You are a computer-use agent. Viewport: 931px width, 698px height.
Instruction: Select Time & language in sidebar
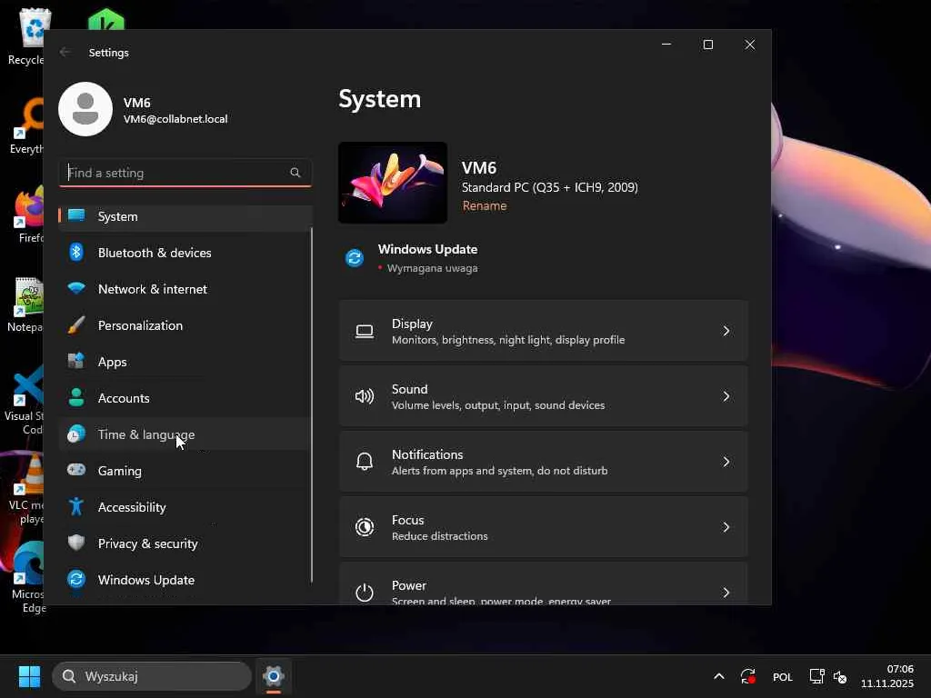pos(145,434)
